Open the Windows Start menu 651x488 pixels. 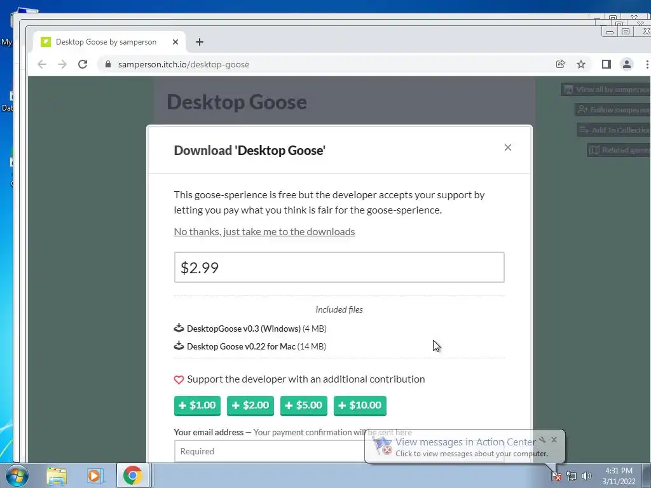pyautogui.click(x=17, y=475)
